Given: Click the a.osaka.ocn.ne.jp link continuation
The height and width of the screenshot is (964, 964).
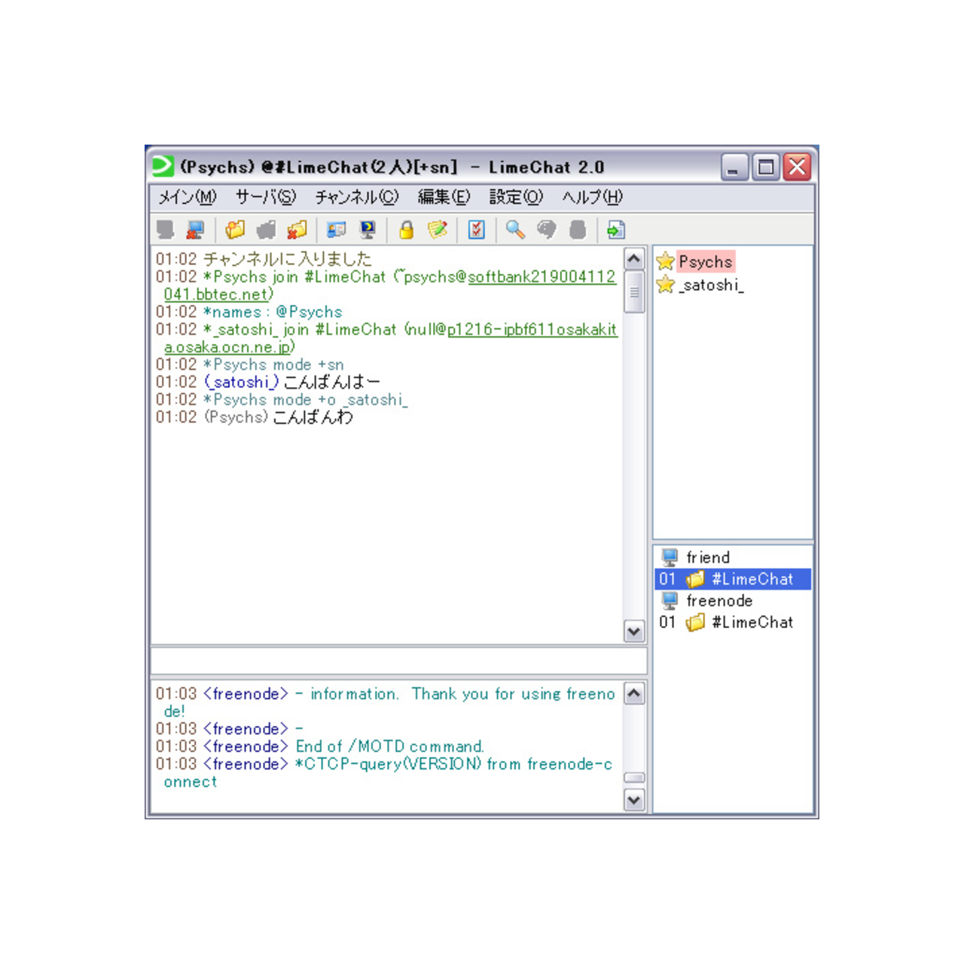Looking at the screenshot, I should coord(229,347).
